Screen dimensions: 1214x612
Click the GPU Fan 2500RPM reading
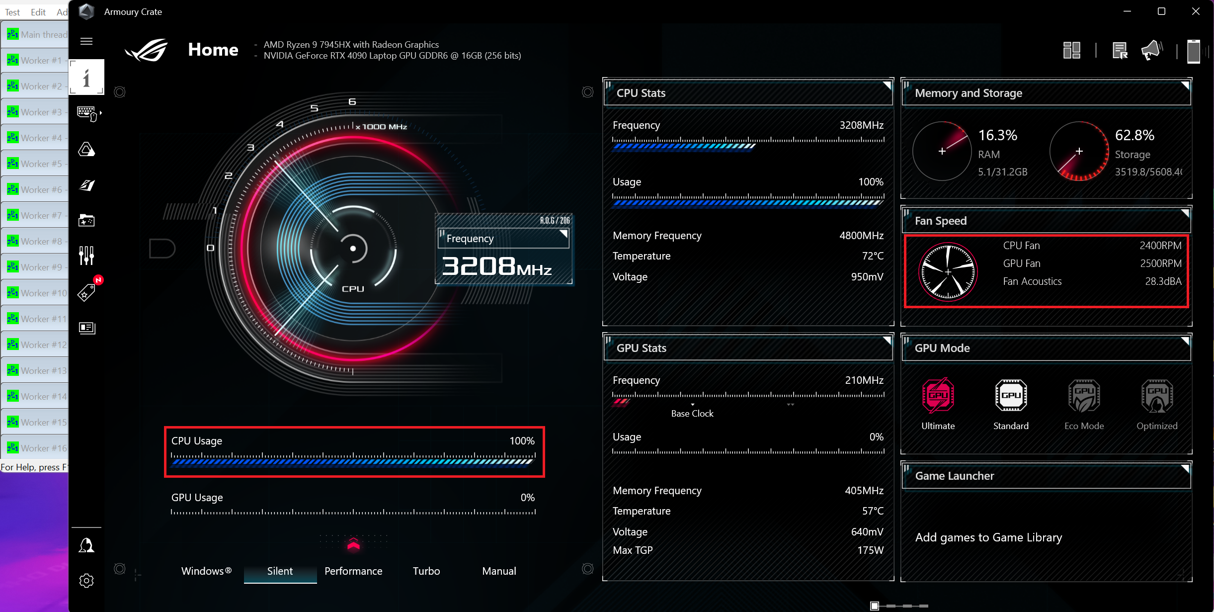1160,263
